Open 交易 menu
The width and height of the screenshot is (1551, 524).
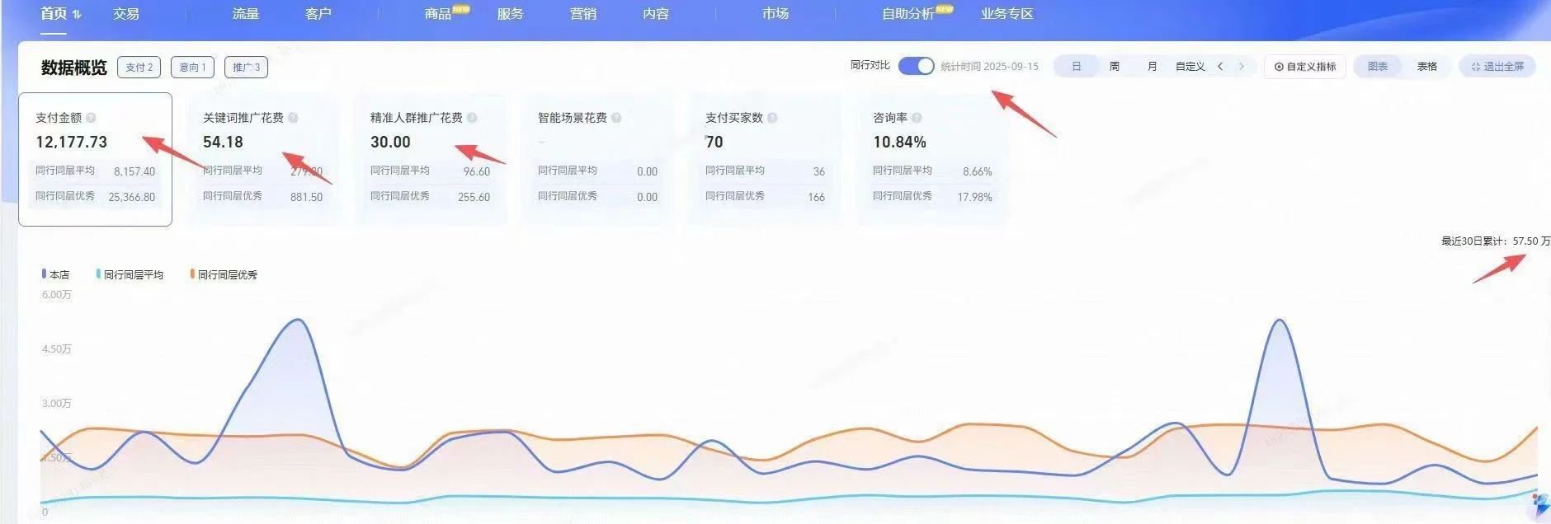pos(126,14)
